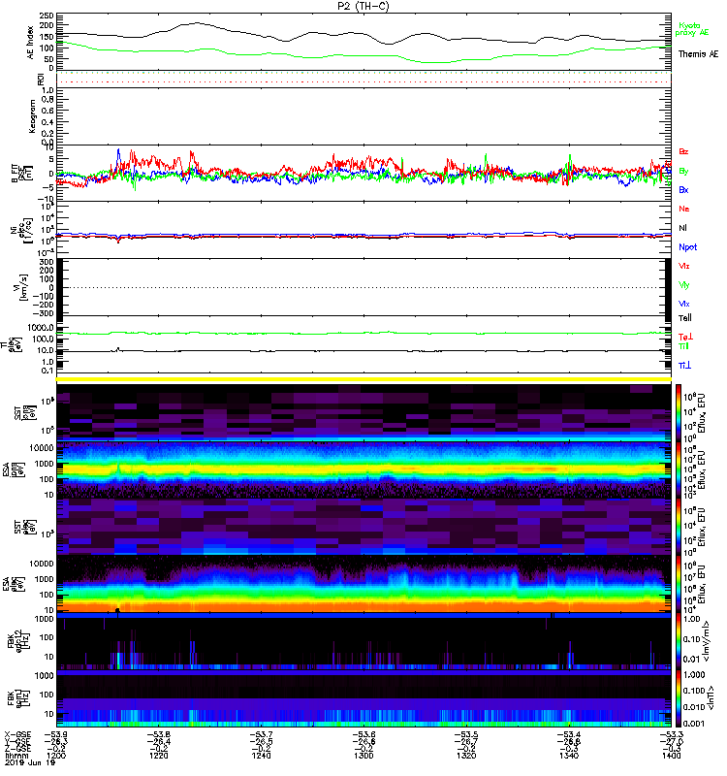This screenshot has height=776, width=727.
Task: Click the 1220 time tick label
Action: coord(159,756)
